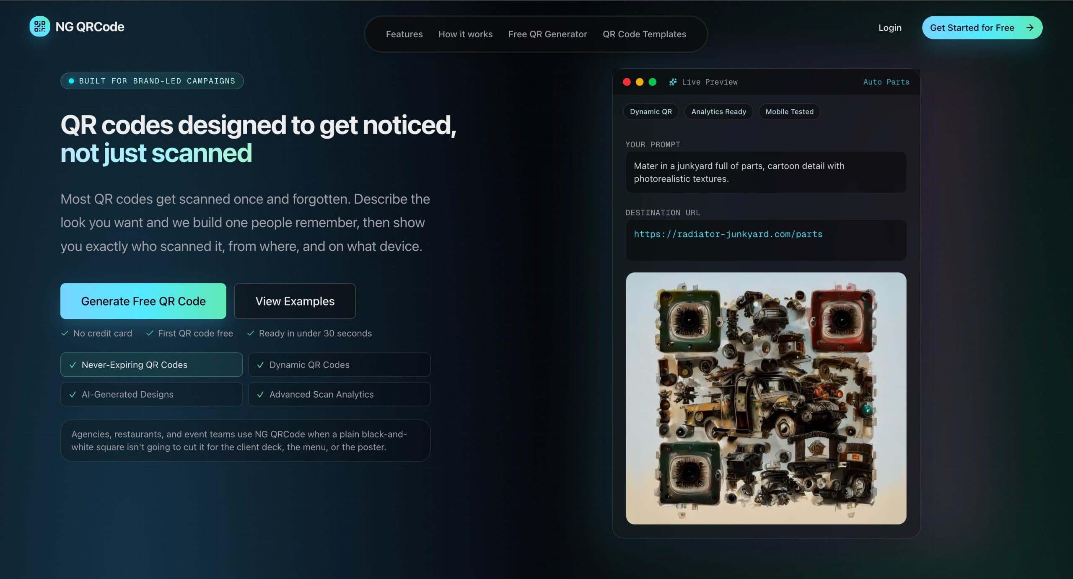Click the "not just scanned" gradient heading
This screenshot has width=1073, height=579.
[x=156, y=153]
